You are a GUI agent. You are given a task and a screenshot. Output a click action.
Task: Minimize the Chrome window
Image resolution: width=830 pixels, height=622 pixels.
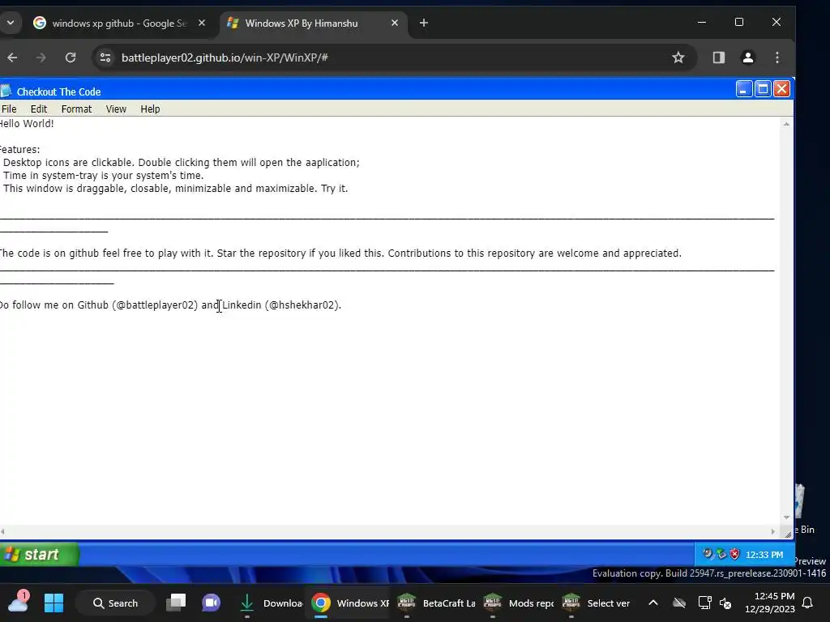coord(702,22)
